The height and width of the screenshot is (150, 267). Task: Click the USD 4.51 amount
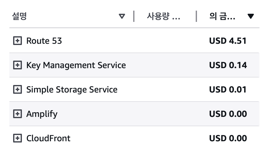tap(228, 41)
